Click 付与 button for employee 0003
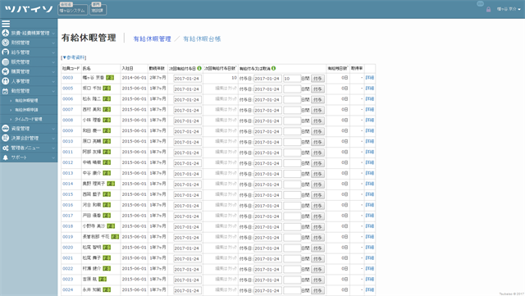 317,79
